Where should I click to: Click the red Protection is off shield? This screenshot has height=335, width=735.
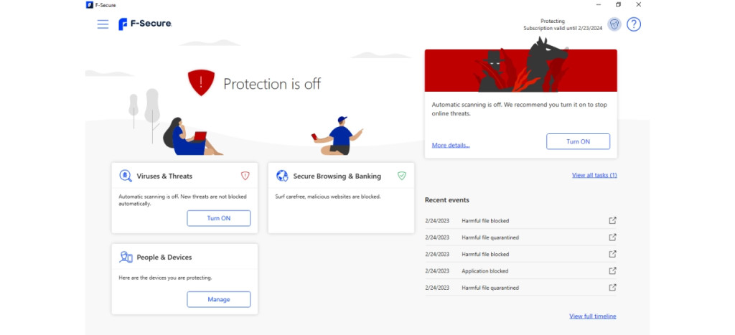[201, 83]
